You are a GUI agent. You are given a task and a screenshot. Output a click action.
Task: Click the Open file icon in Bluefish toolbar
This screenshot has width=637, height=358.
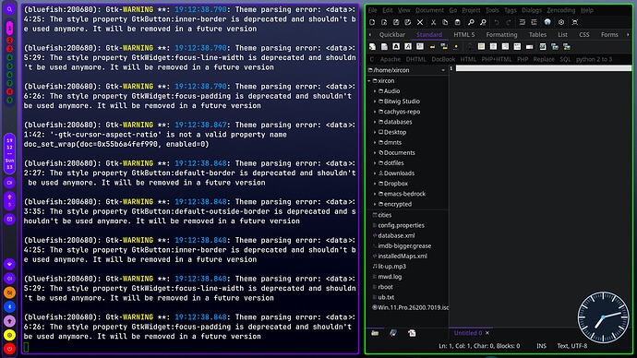coord(384,22)
